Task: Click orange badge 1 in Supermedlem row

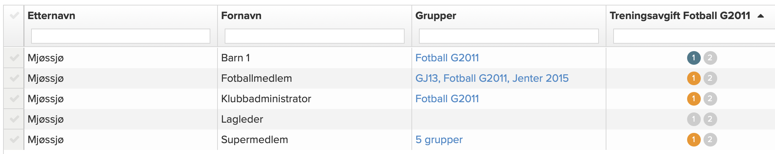Action: 694,140
